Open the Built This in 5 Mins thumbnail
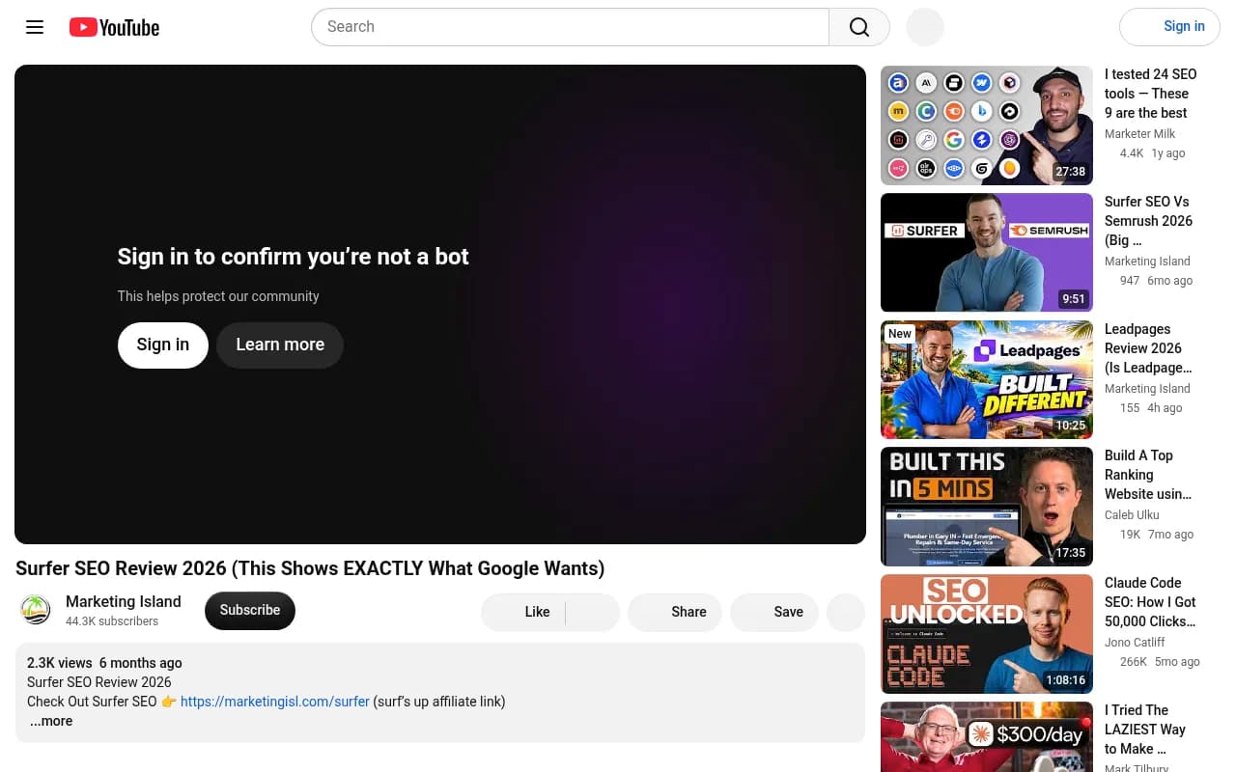Viewport: 1236px width, 772px height. (987, 507)
